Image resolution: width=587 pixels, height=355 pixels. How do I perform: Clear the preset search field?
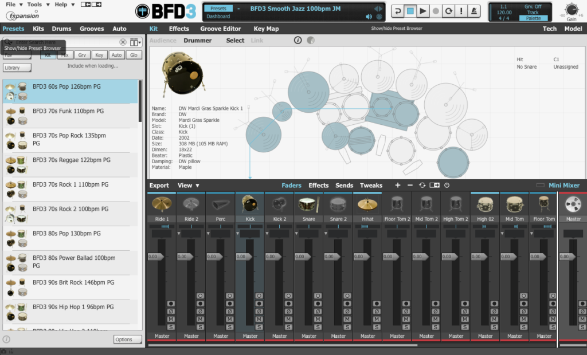click(123, 42)
